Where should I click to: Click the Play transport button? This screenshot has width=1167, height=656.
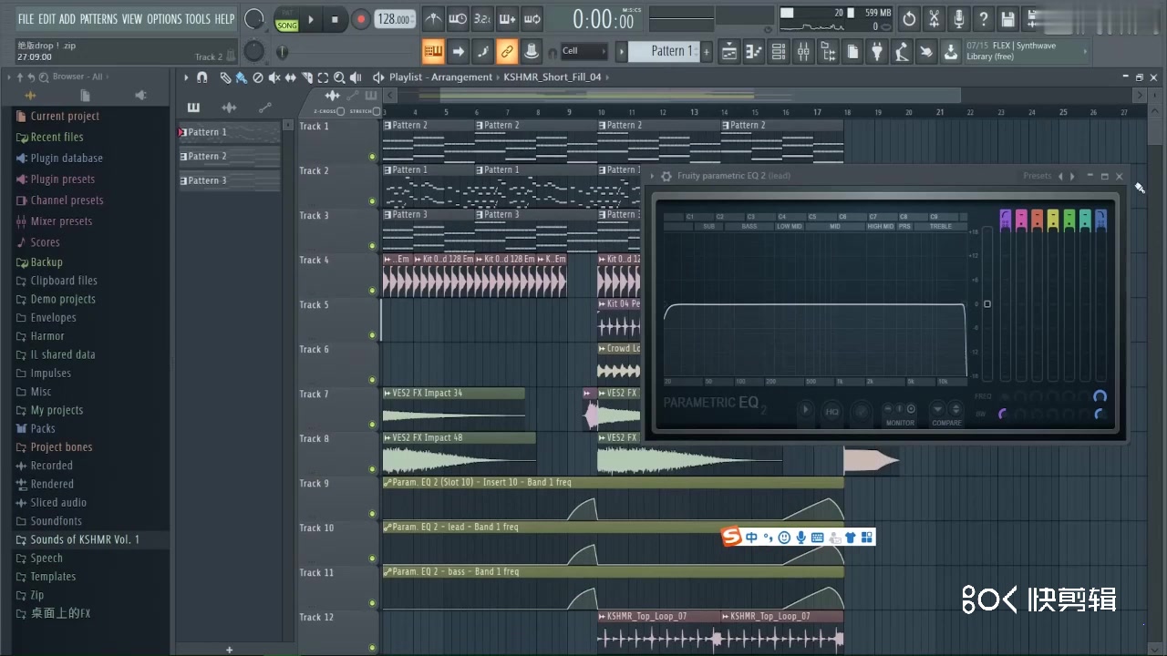(311, 19)
